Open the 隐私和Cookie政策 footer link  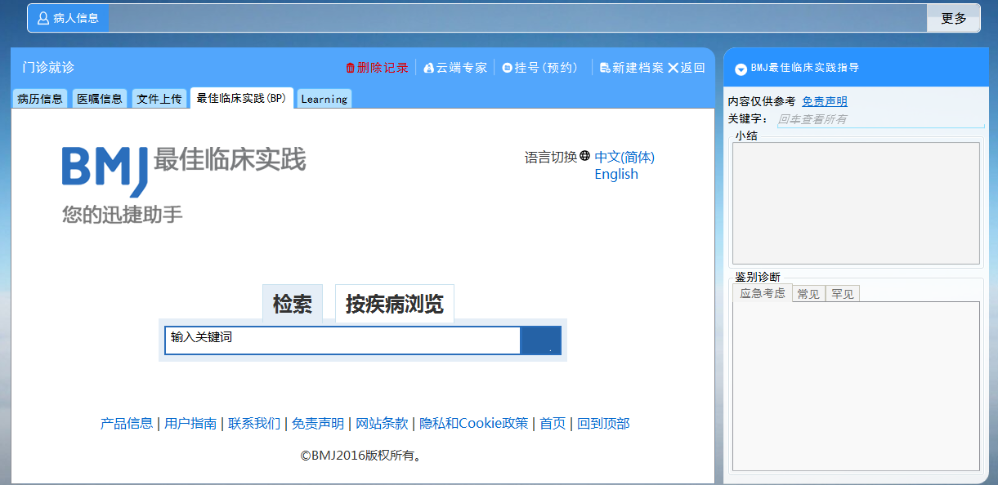[x=474, y=423]
